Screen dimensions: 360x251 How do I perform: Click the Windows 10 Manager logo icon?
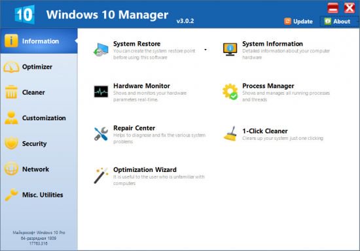pos(25,14)
